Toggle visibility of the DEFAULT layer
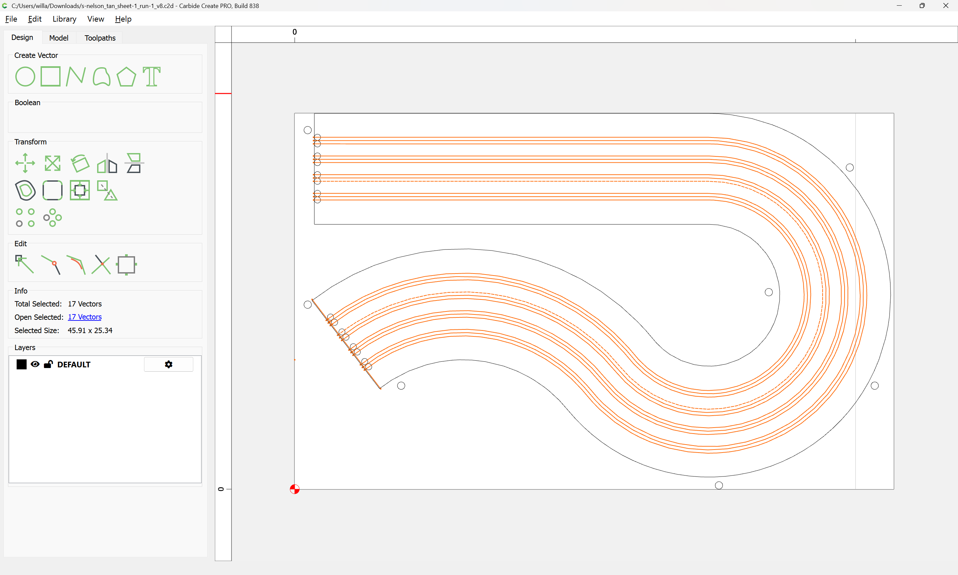The width and height of the screenshot is (958, 575). click(35, 364)
